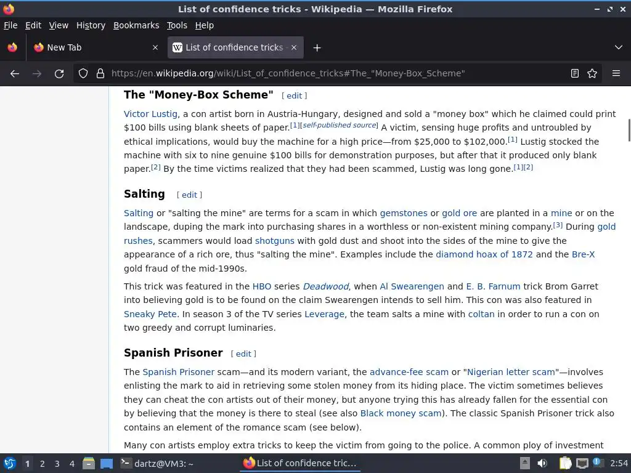Close List of confidence tricks tab

pyautogui.click(x=294, y=47)
